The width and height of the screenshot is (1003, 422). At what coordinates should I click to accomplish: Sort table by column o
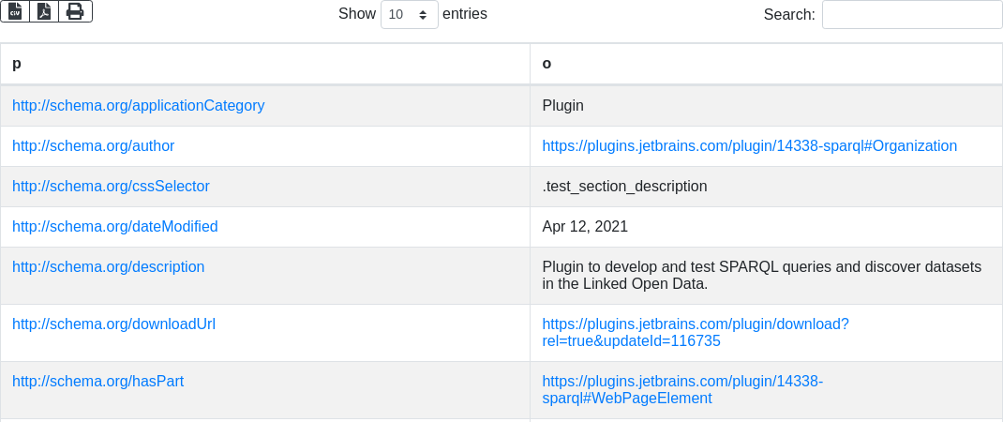point(766,64)
